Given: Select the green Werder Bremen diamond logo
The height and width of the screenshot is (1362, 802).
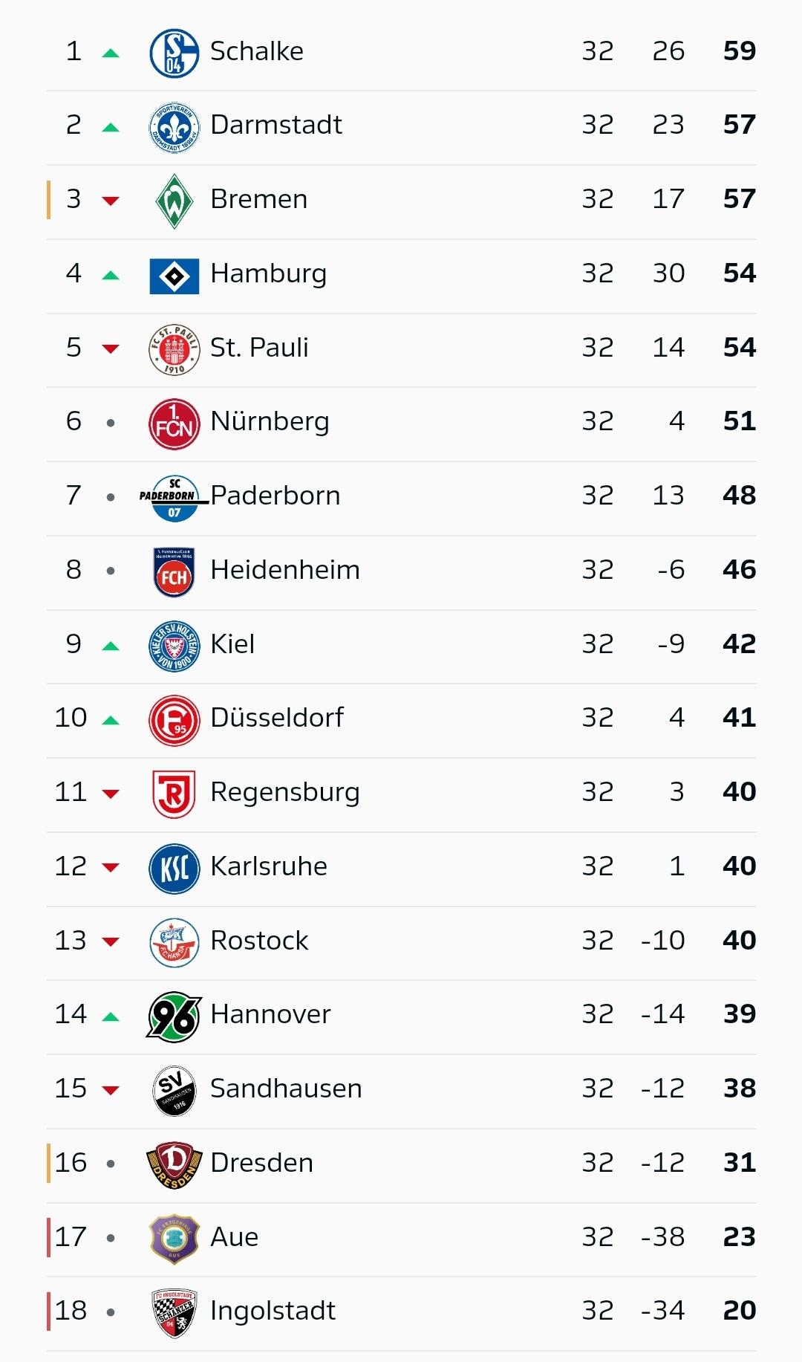Looking at the screenshot, I should click(x=175, y=201).
